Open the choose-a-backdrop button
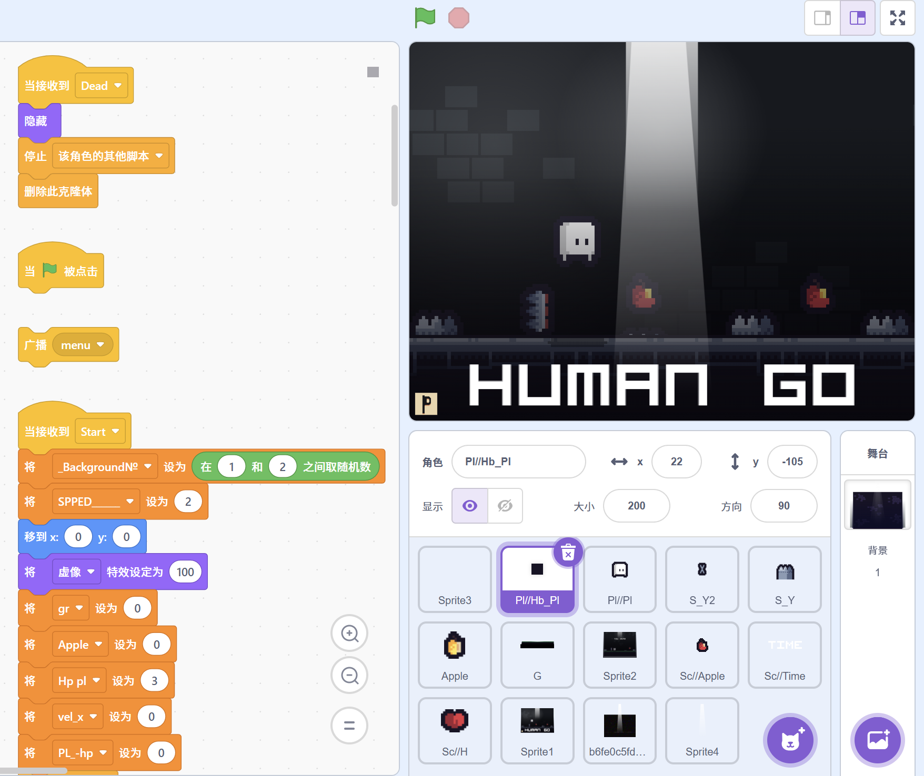Viewport: 924px width, 776px height. [x=877, y=740]
